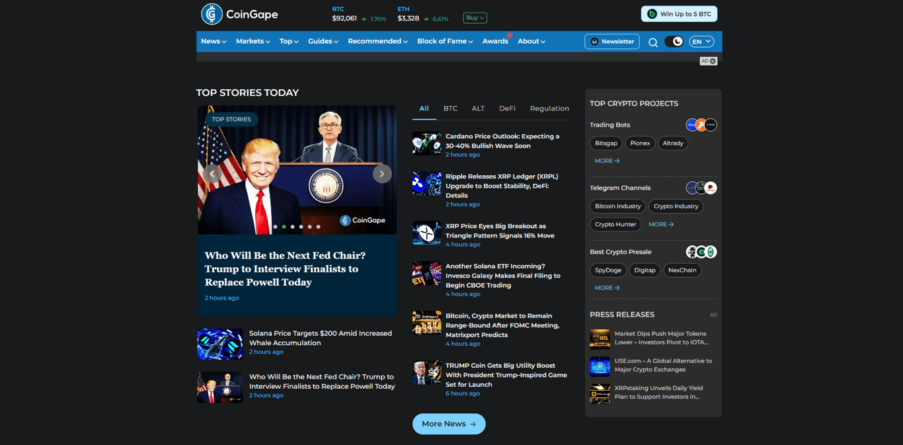
Task: Toggle dark mode with the moon switch
Action: (675, 41)
